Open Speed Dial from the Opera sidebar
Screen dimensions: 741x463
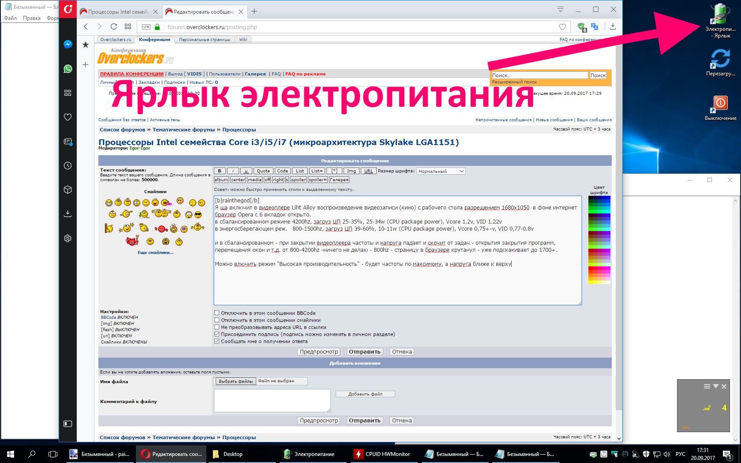[x=68, y=93]
